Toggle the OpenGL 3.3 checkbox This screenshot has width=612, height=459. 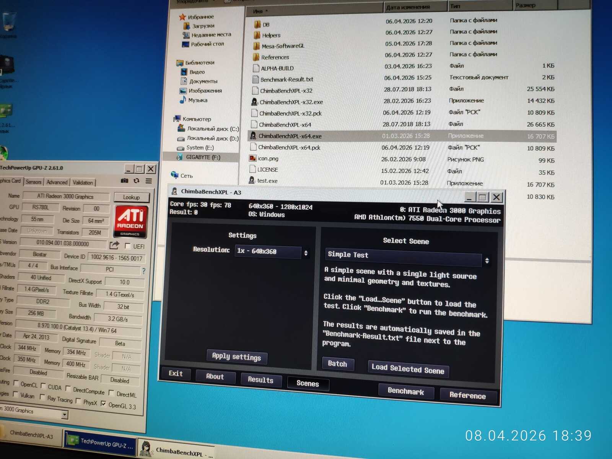pos(103,404)
